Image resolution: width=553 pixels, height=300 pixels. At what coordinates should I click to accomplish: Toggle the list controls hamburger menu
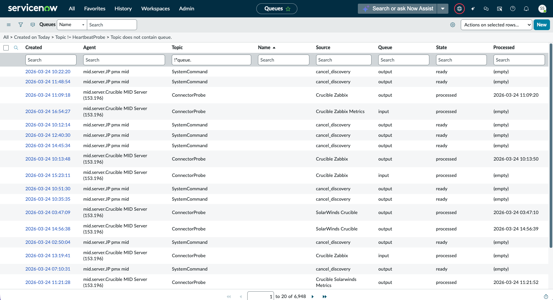click(9, 25)
